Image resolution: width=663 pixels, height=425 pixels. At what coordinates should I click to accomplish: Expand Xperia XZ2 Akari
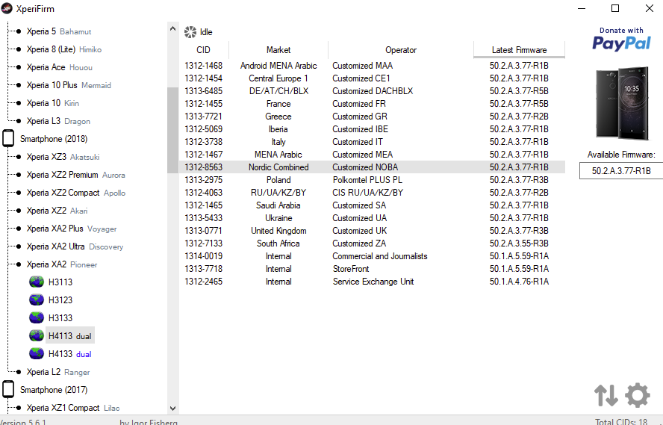57,211
